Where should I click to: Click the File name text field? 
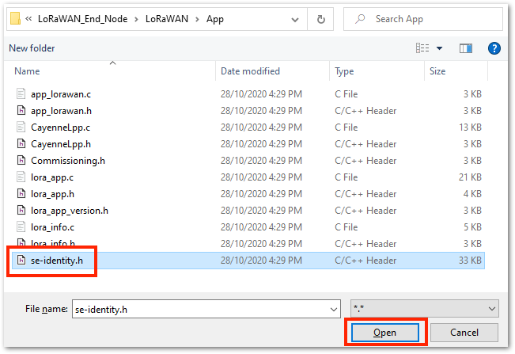point(200,310)
